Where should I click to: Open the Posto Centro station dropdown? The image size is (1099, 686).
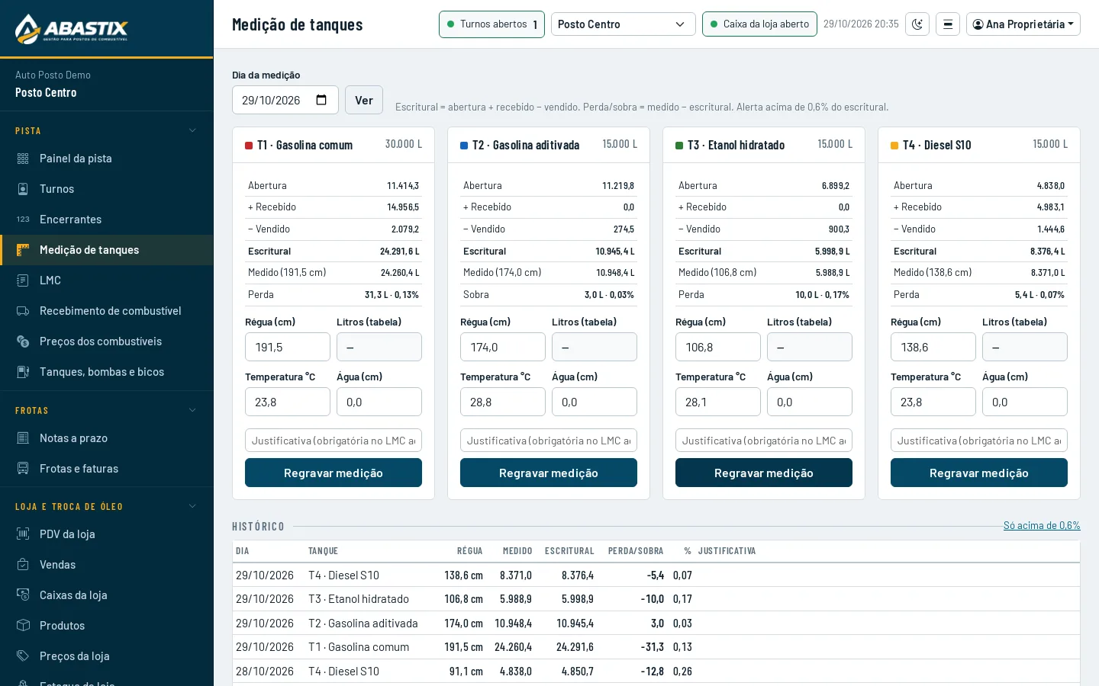624,24
